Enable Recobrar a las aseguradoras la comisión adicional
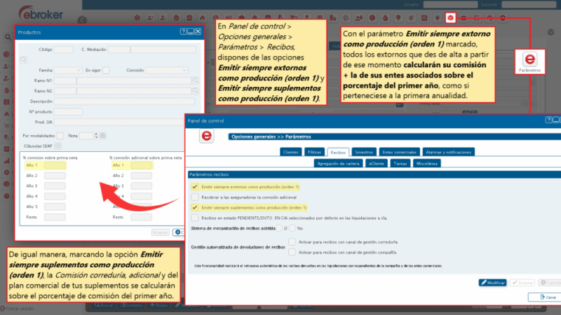 (x=194, y=197)
